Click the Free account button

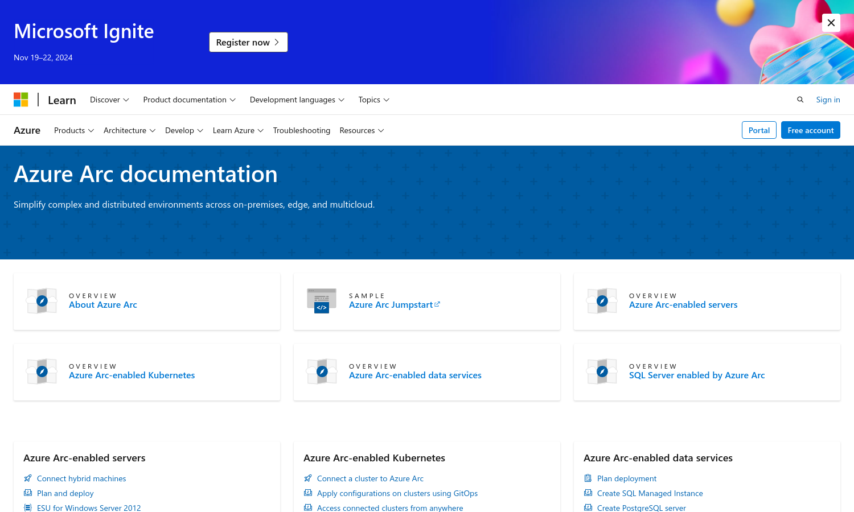(810, 130)
